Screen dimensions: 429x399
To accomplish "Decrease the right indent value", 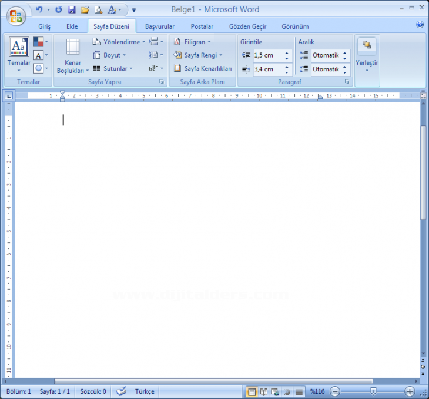I will tap(287, 72).
